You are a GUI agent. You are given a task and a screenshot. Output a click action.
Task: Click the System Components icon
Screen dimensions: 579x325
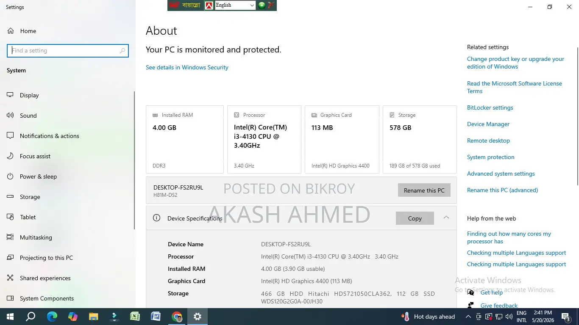pyautogui.click(x=11, y=298)
